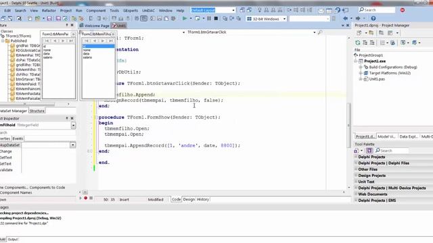Expand the Delphi Projects palette category
The image size is (433, 243).
[x=356, y=157]
